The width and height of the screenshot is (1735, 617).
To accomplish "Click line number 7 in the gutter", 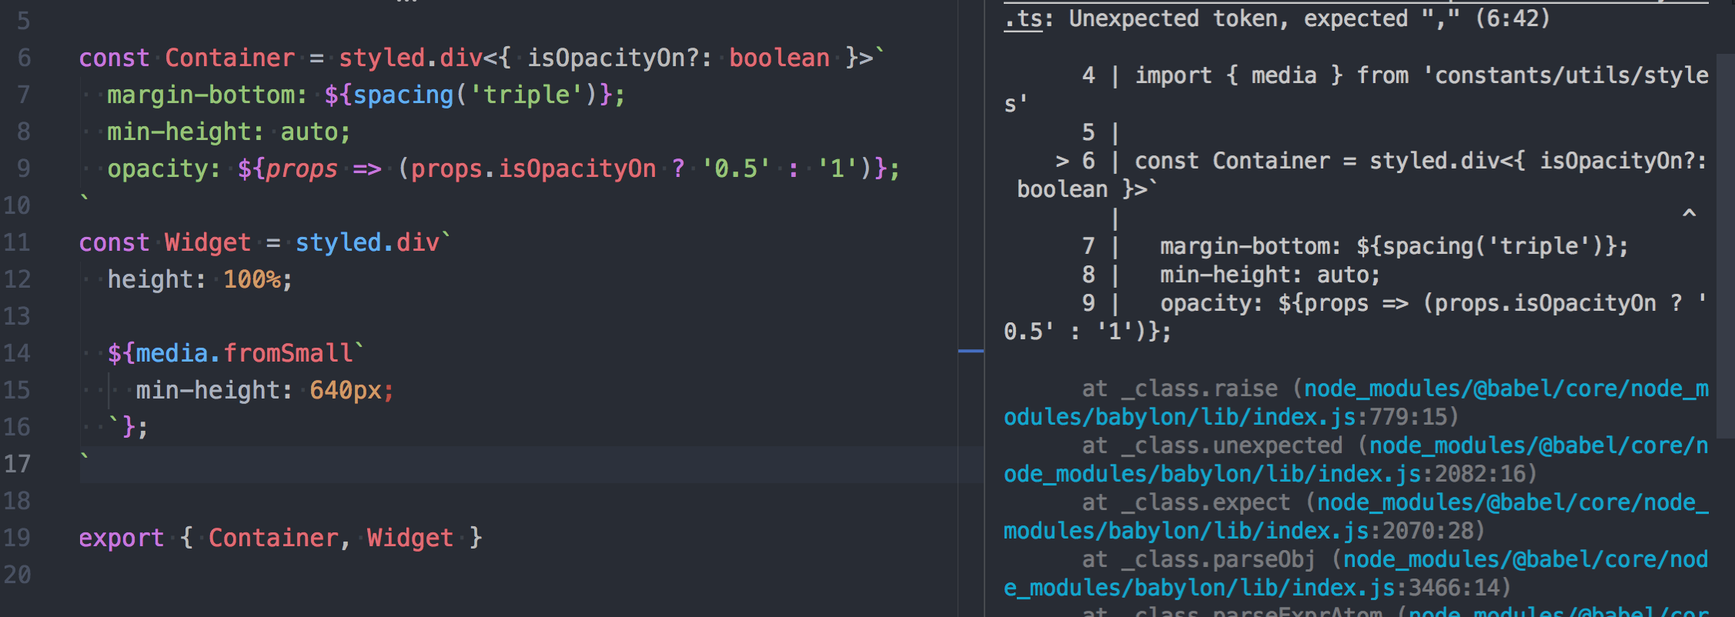I will (x=24, y=95).
